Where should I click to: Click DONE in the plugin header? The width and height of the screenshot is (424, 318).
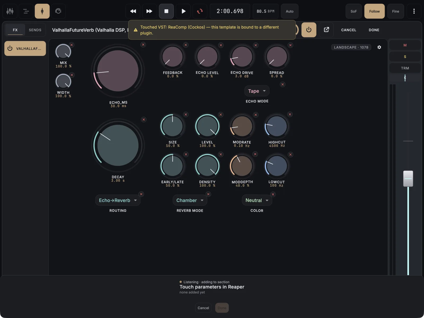pos(374,30)
